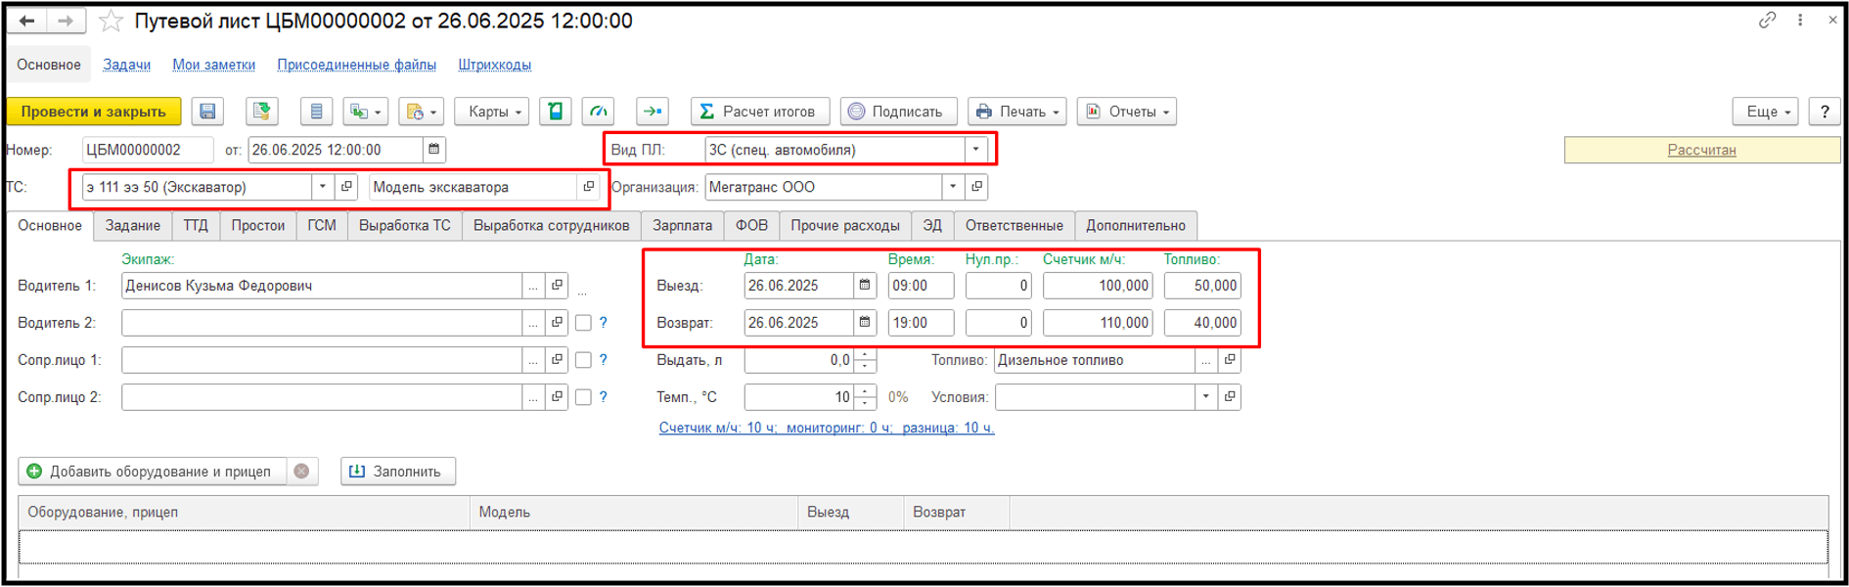Open the Присоединенные файлы link
The width and height of the screenshot is (1849, 587).
pos(356,65)
